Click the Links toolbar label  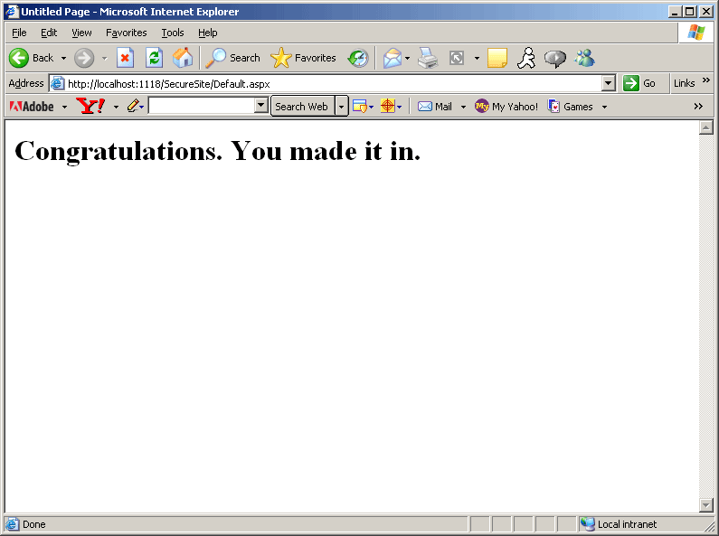pos(684,83)
